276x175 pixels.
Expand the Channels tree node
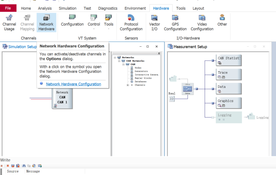tap(128, 85)
